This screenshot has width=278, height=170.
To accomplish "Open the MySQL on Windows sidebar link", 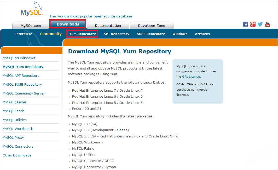I will [x=19, y=58].
